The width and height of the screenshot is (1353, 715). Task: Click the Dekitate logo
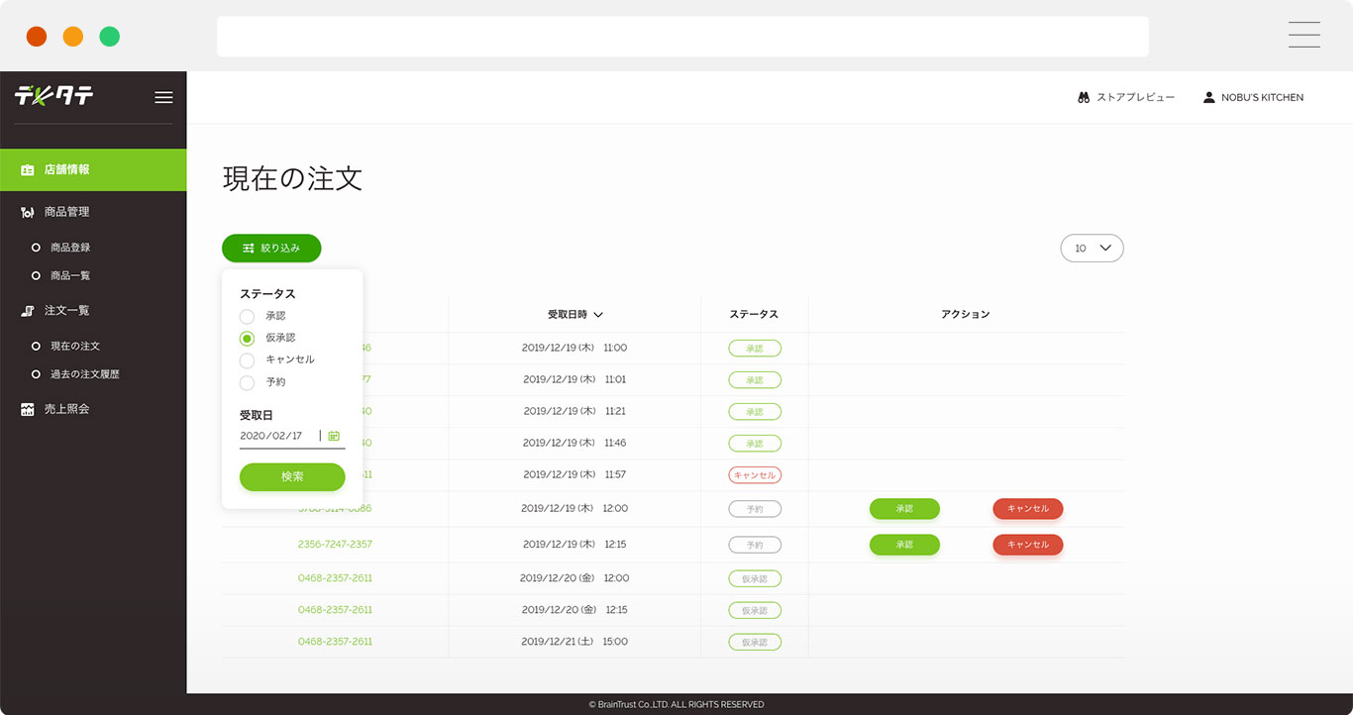[x=54, y=96]
